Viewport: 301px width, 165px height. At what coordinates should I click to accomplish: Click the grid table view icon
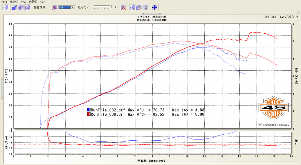5,8
